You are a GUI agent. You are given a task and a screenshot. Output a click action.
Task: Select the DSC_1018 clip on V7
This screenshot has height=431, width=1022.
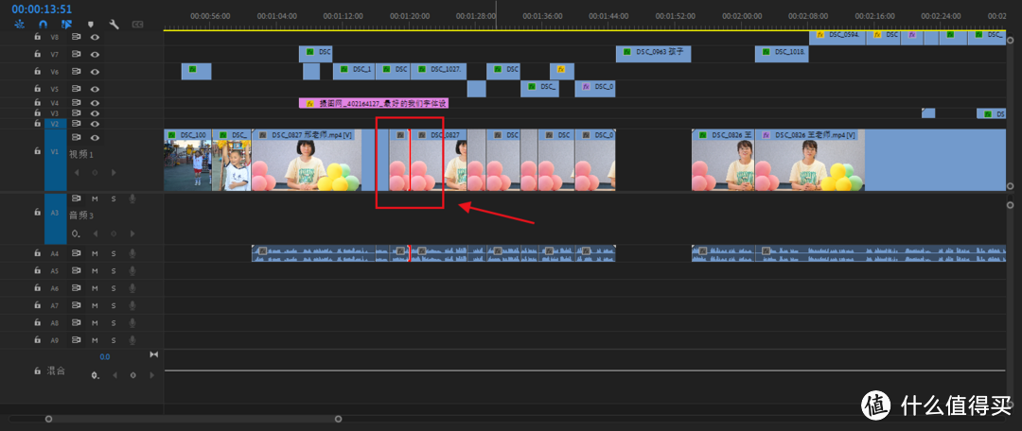coord(783,54)
